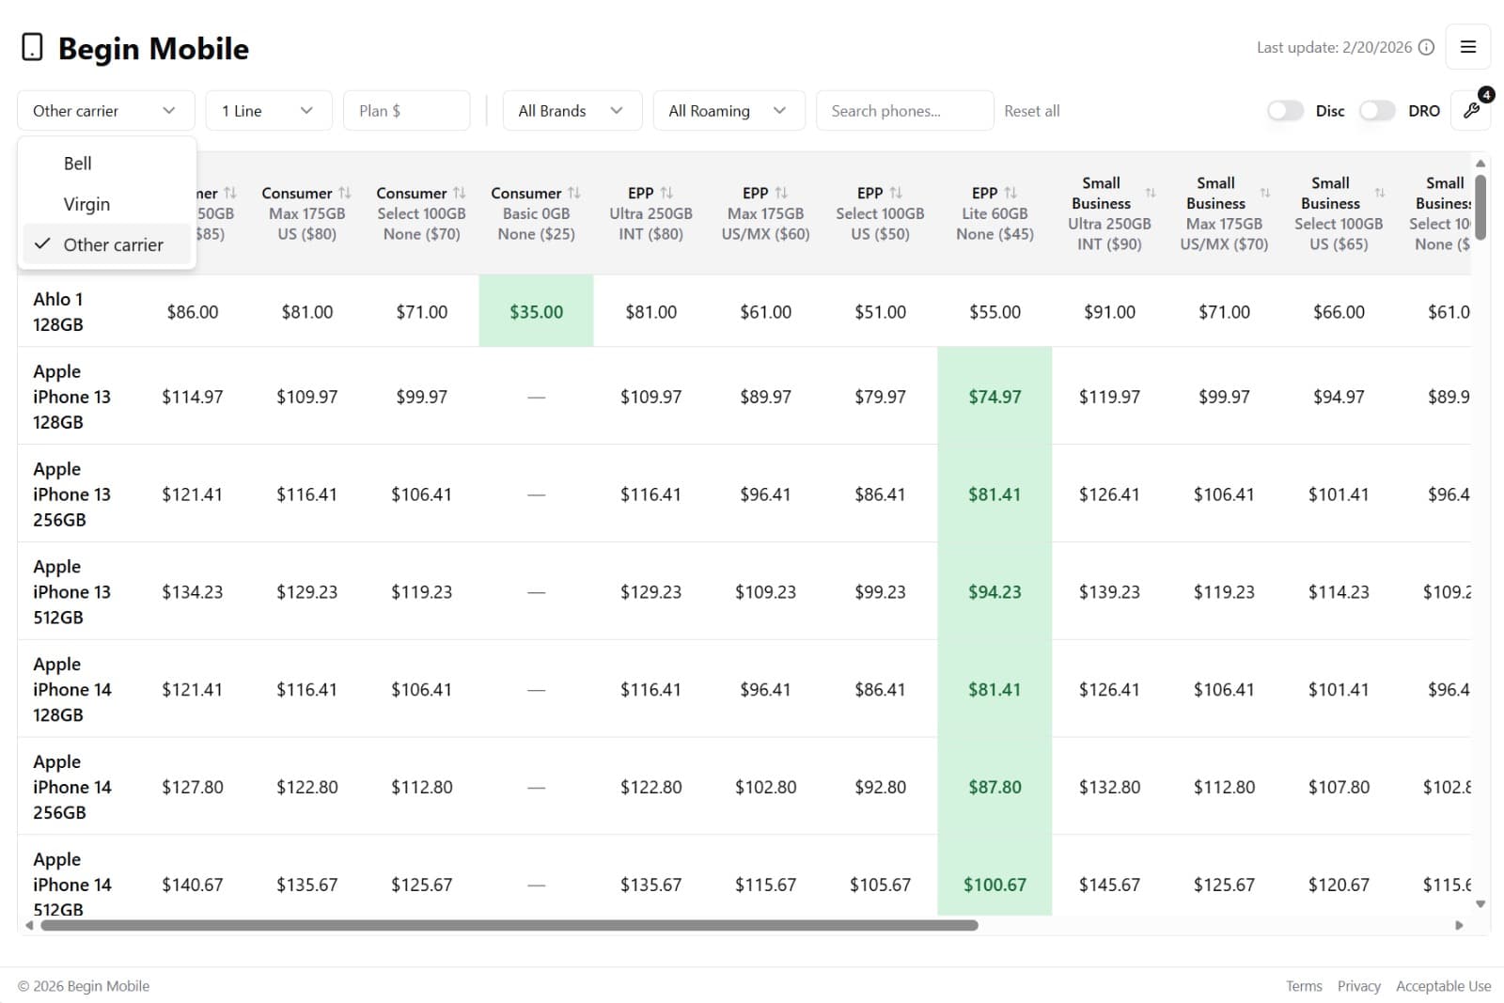Click the last update info icon
Viewport: 1504px width, 1003px height.
tap(1426, 47)
